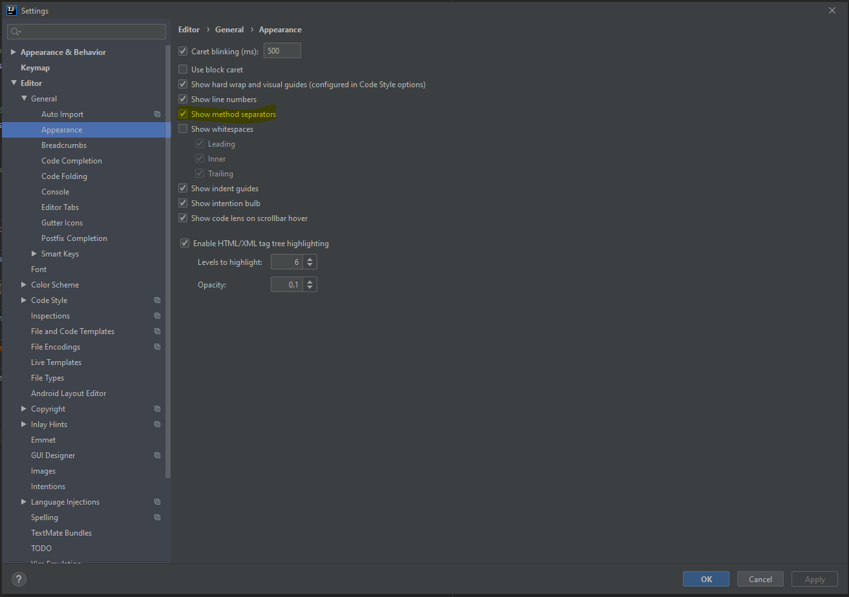Click the icon beside Inspections entry
The width and height of the screenshot is (849, 597).
pyautogui.click(x=157, y=315)
